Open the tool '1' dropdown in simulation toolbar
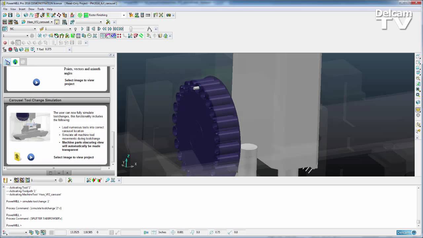This screenshot has width=423, height=238. point(70,29)
